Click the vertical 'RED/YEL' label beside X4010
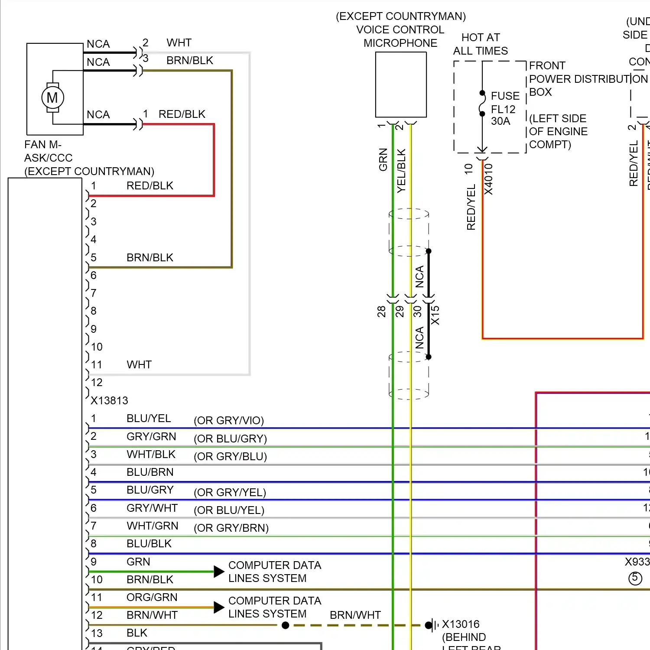Screen dimensions: 650x650 [x=471, y=207]
